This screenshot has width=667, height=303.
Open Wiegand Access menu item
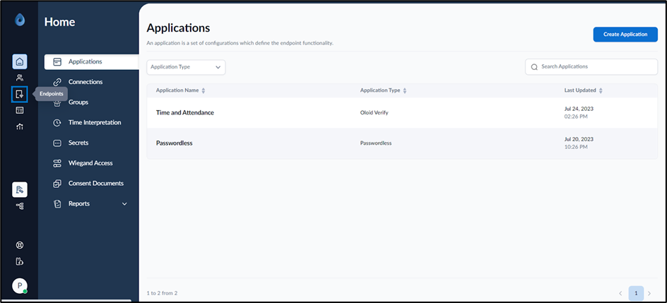[x=91, y=163]
